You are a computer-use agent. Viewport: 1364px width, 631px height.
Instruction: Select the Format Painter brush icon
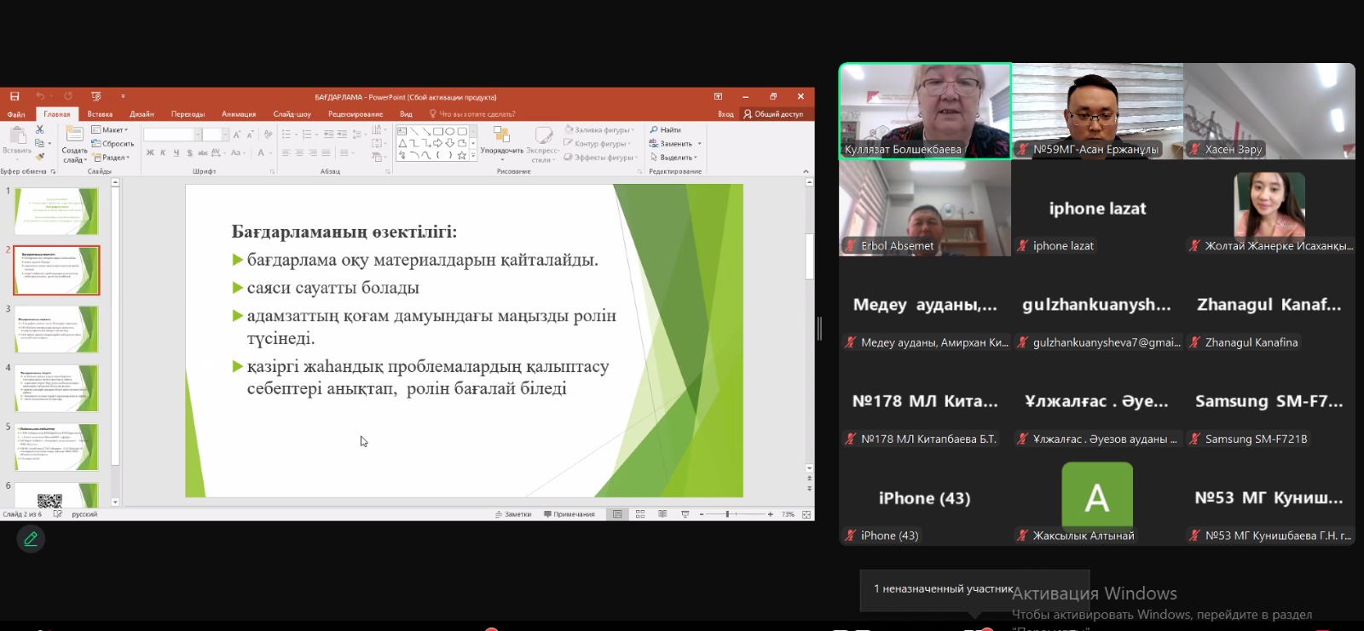point(39,157)
